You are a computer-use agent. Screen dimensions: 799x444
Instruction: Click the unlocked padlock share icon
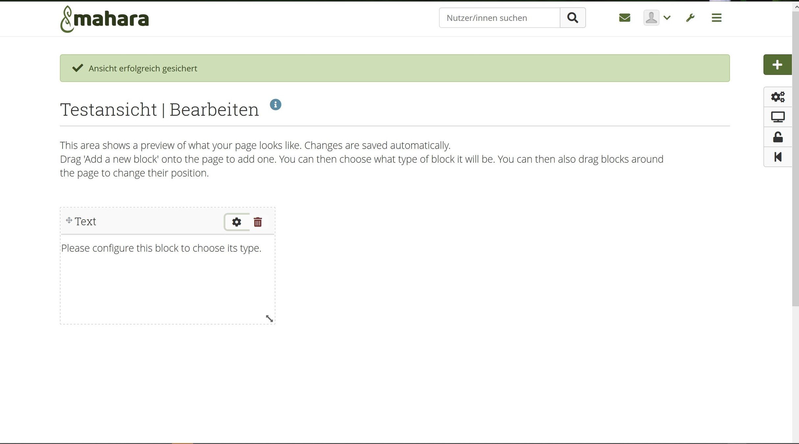(x=778, y=137)
